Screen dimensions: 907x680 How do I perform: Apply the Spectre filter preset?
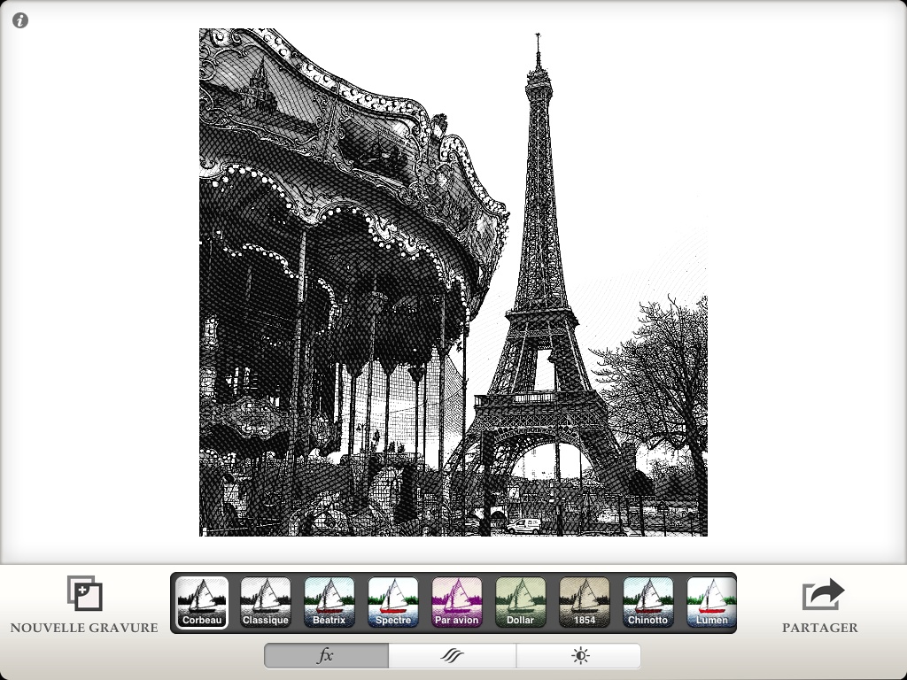pyautogui.click(x=393, y=602)
